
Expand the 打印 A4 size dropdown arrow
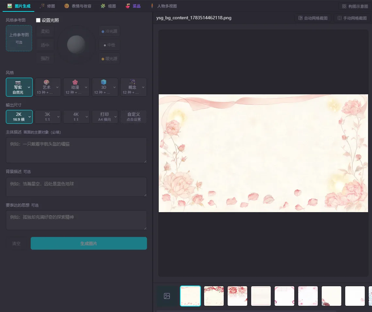pyautogui.click(x=115, y=117)
